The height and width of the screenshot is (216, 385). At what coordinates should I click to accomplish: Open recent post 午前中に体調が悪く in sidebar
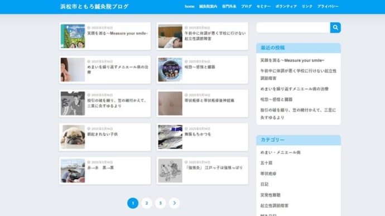click(299, 75)
